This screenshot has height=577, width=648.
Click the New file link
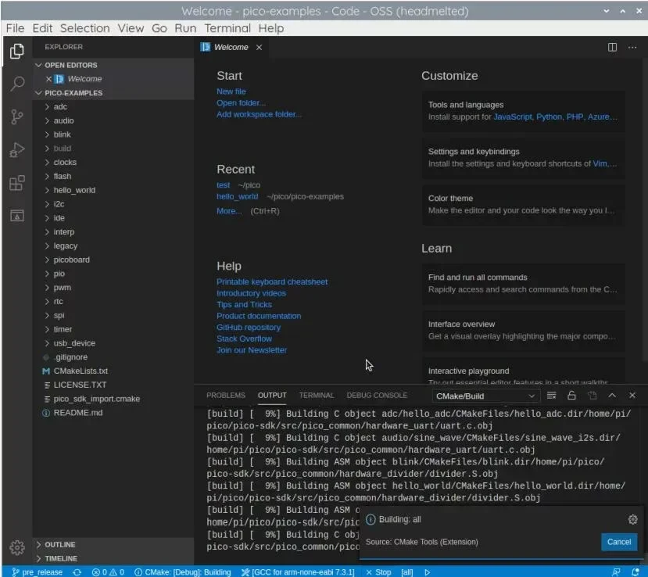231,91
